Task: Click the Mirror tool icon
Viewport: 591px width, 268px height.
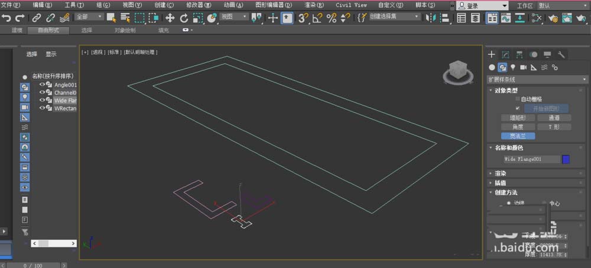Action: (431, 18)
